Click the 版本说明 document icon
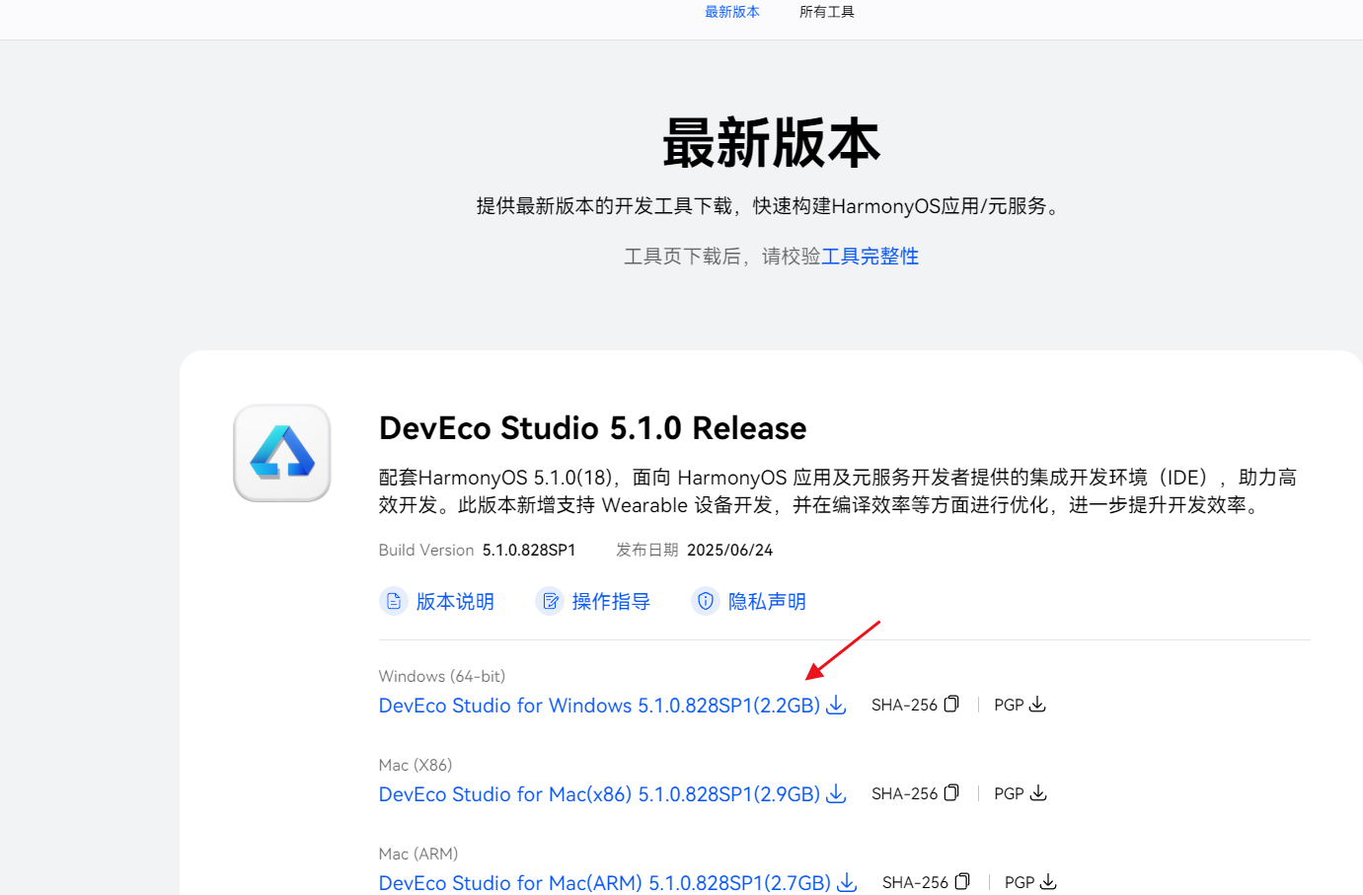Image resolution: width=1363 pixels, height=895 pixels. 394,601
